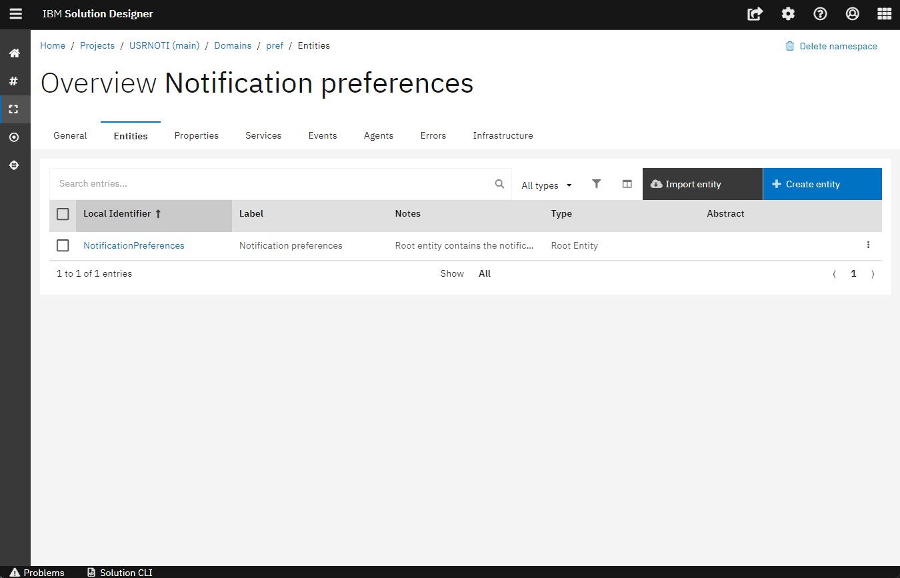Click the Search entries input field
The width and height of the screenshot is (900, 578).
point(273,184)
